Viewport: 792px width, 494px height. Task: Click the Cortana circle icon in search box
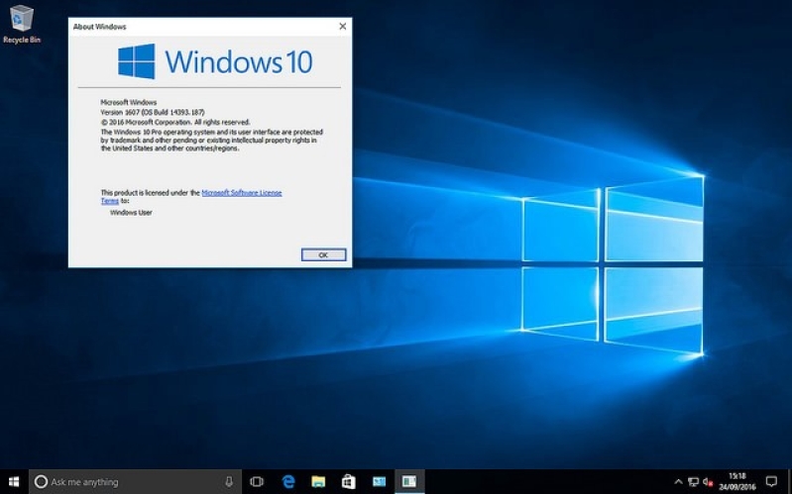pos(41,482)
